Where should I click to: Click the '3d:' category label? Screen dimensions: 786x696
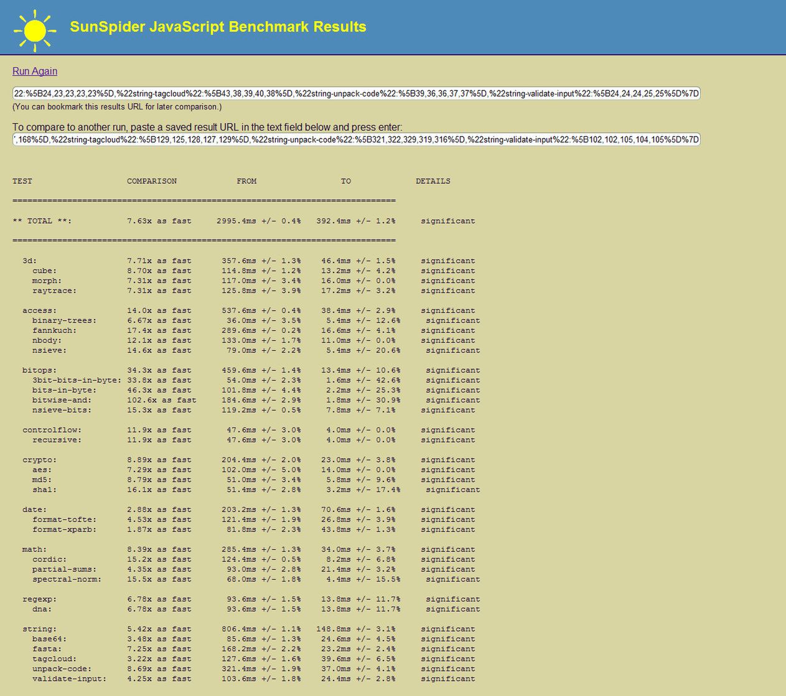(30, 261)
